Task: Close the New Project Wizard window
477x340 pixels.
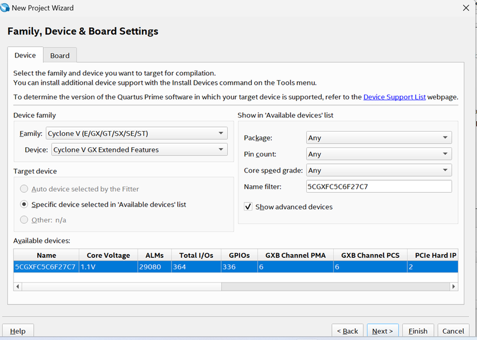Action: pyautogui.click(x=466, y=8)
